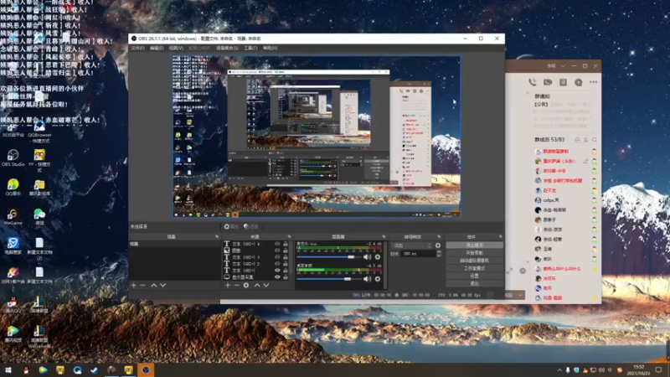Open more options ellipsis in QQ window

point(593,82)
